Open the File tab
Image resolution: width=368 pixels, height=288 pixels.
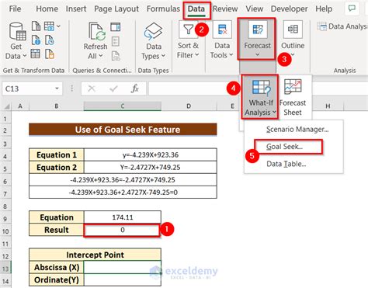click(x=15, y=9)
